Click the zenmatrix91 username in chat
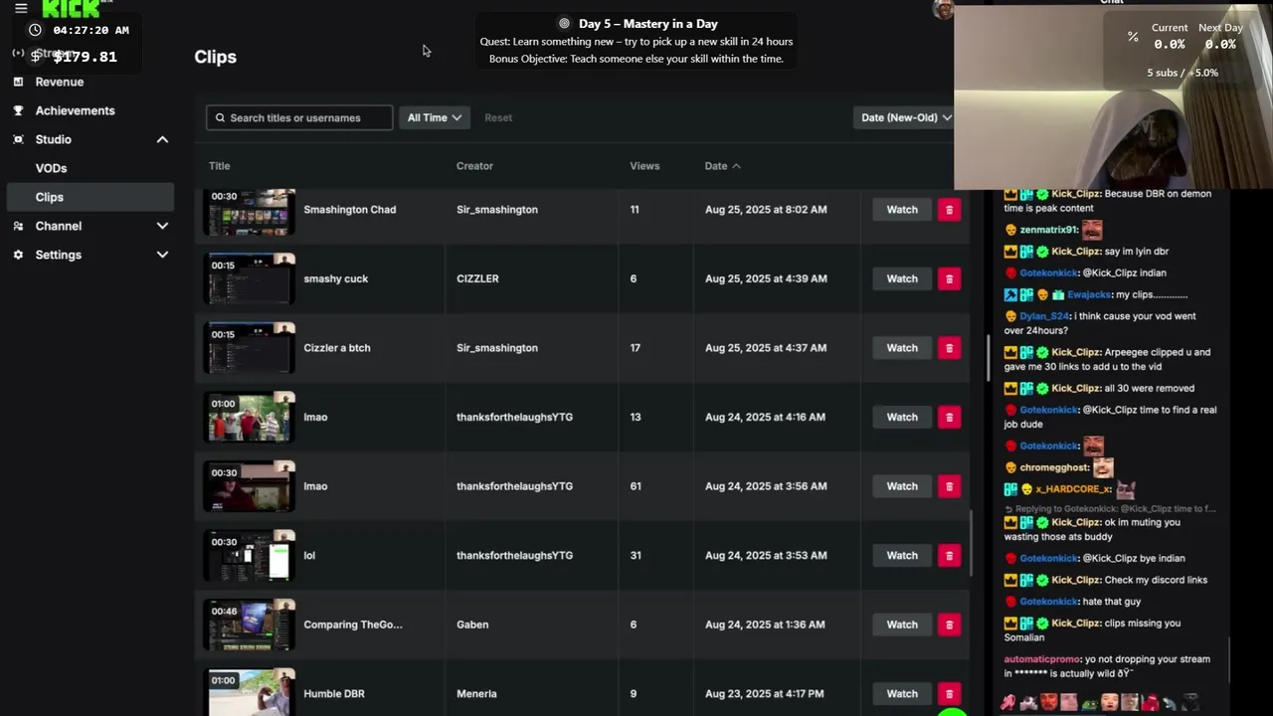This screenshot has width=1273, height=716. 1048,230
